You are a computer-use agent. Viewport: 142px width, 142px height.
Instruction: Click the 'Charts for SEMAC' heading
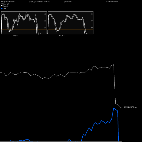point(43,2)
